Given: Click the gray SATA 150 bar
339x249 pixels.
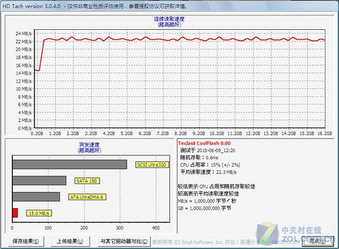Looking at the screenshot, I should (39, 180).
